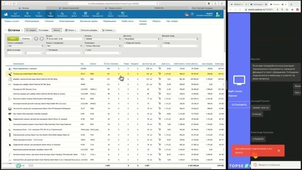
Task: Open the MoySklad home logo icon
Action: click(x=6, y=14)
